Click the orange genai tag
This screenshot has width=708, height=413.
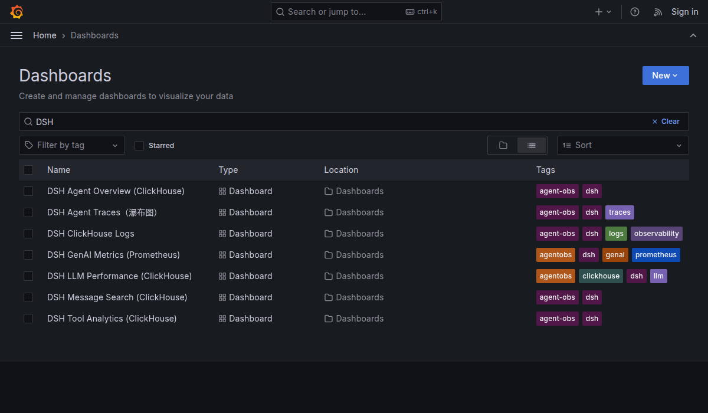[615, 255]
